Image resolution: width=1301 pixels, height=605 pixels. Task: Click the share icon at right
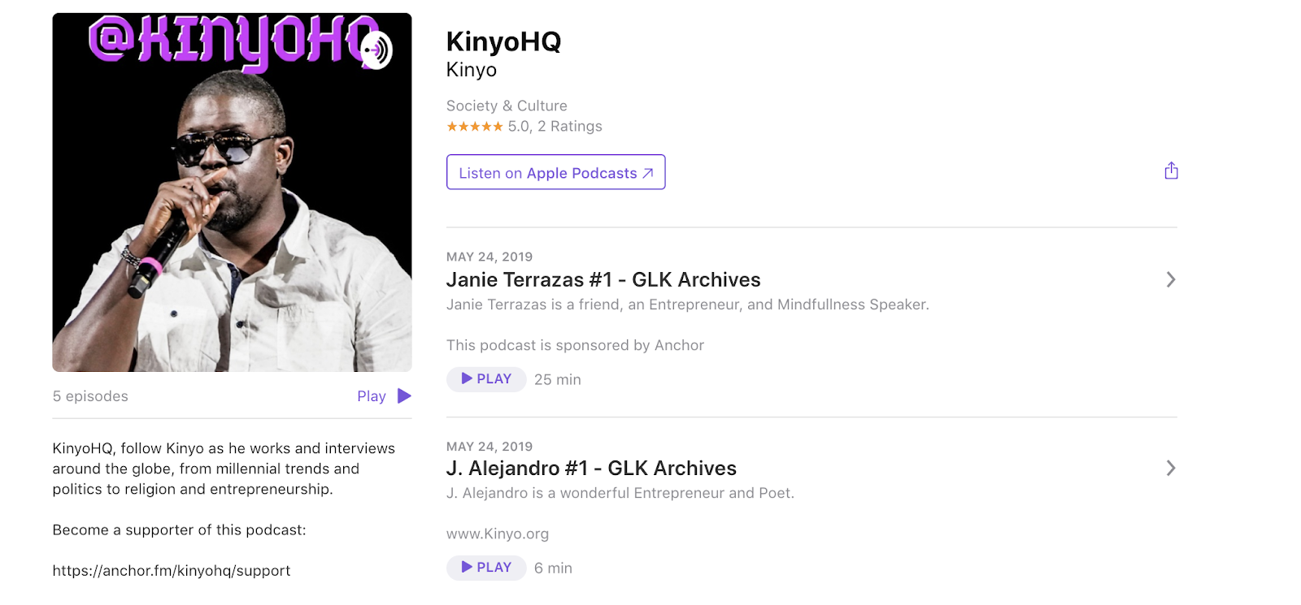click(1171, 171)
